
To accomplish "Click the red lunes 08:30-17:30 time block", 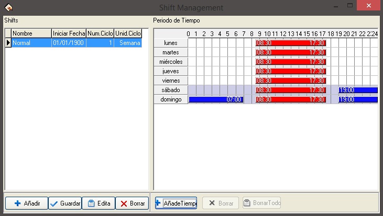I will pyautogui.click(x=291, y=43).
